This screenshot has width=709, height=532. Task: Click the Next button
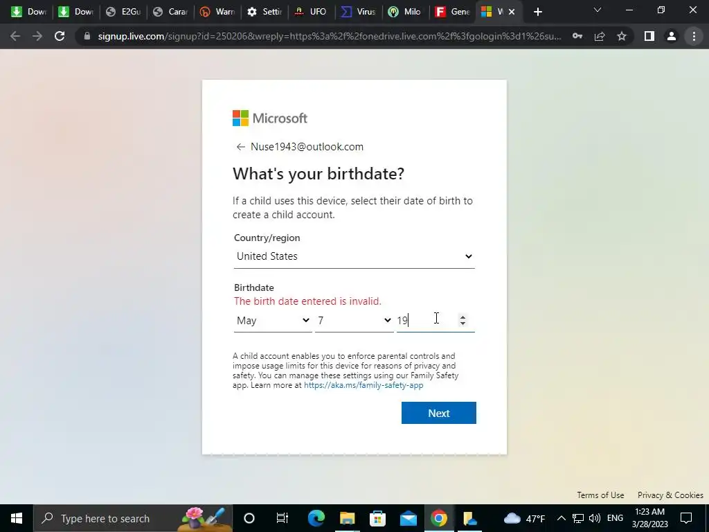438,413
